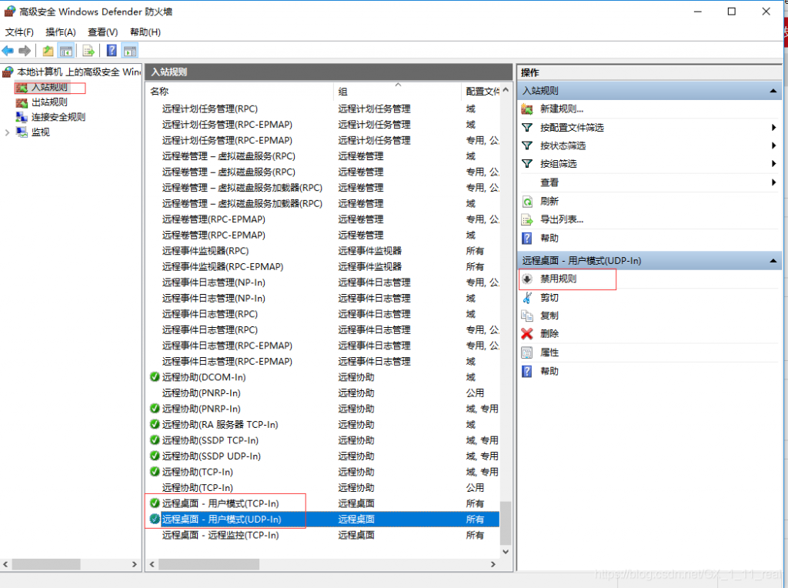This screenshot has height=588, width=788.
Task: Click the rules list scroll-down arrow
Action: [x=506, y=552]
